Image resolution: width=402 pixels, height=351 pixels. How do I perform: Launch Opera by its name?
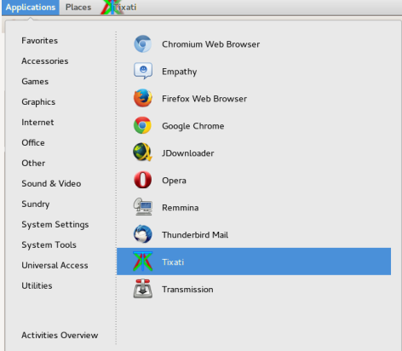point(174,181)
